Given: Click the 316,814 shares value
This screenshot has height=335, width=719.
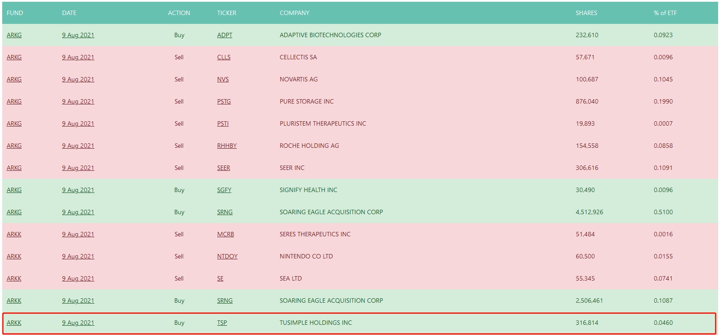Looking at the screenshot, I should coord(587,323).
